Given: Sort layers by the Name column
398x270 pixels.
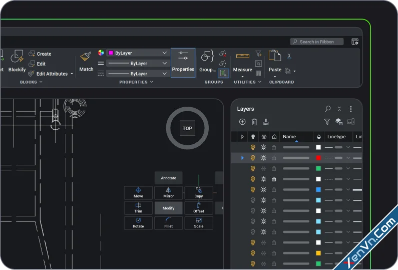Looking at the screenshot, I should click(296, 137).
